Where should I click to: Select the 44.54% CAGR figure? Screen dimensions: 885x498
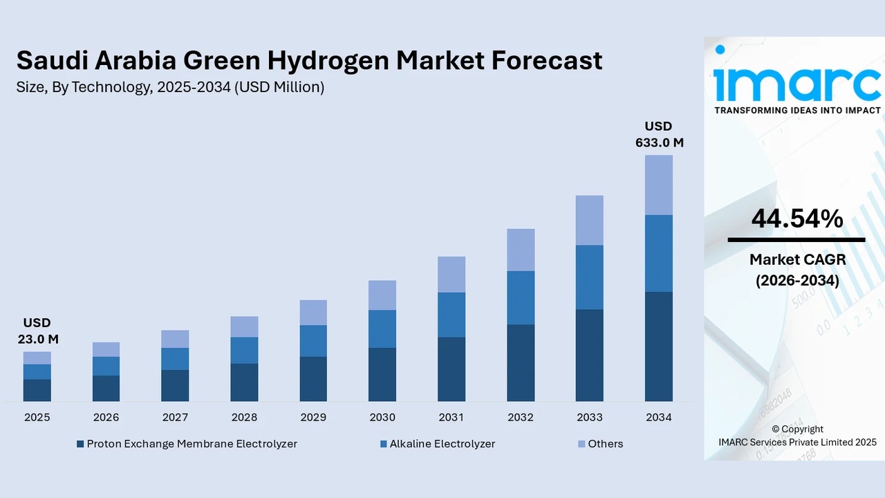click(796, 219)
